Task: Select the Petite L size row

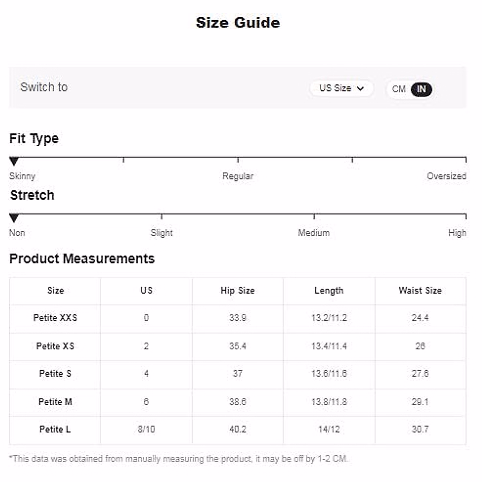Action: [55, 429]
